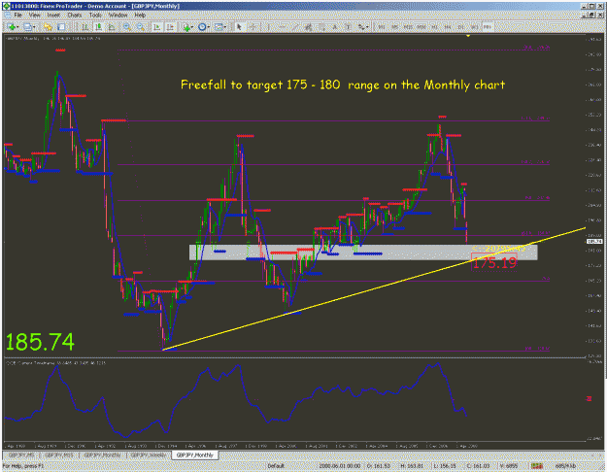The image size is (607, 472).
Task: Click the connection status bars icon
Action: point(537,466)
